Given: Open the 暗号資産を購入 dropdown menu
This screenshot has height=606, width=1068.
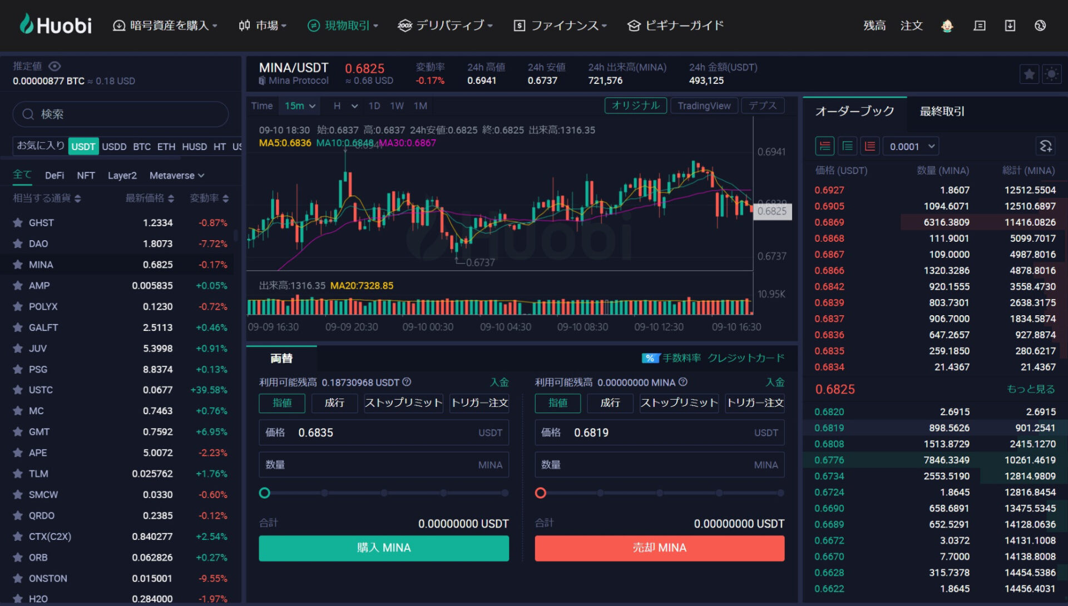Looking at the screenshot, I should 165,26.
